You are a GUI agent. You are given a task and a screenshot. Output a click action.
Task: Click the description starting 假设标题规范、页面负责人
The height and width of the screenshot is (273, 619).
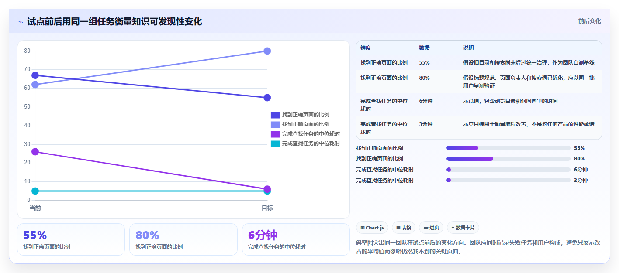coord(529,82)
